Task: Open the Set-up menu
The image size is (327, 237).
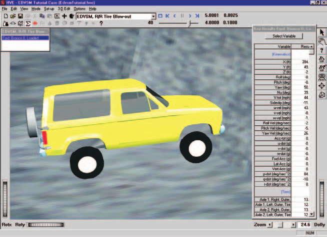Action: (49, 9)
